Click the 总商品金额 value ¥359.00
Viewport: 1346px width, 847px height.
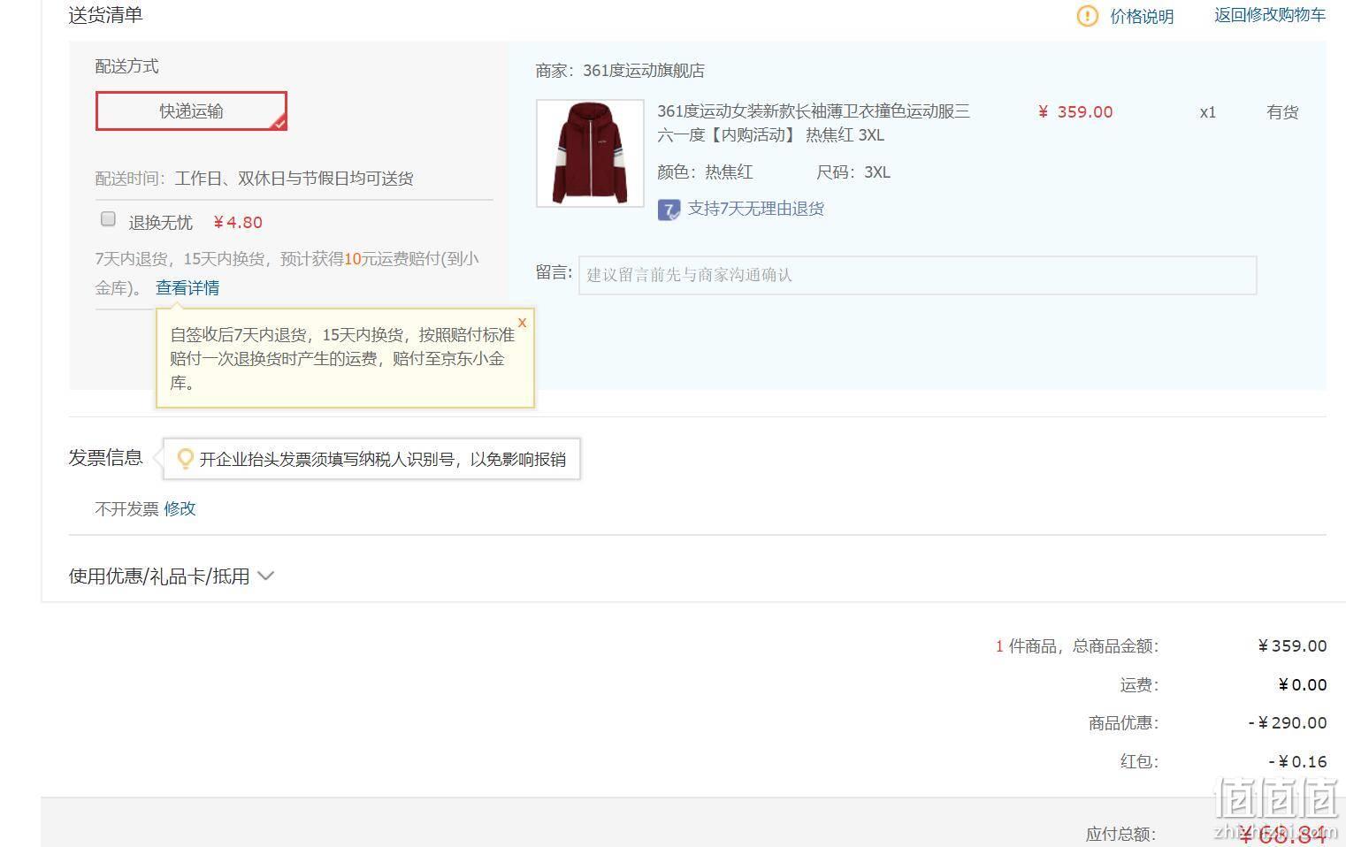click(1292, 646)
